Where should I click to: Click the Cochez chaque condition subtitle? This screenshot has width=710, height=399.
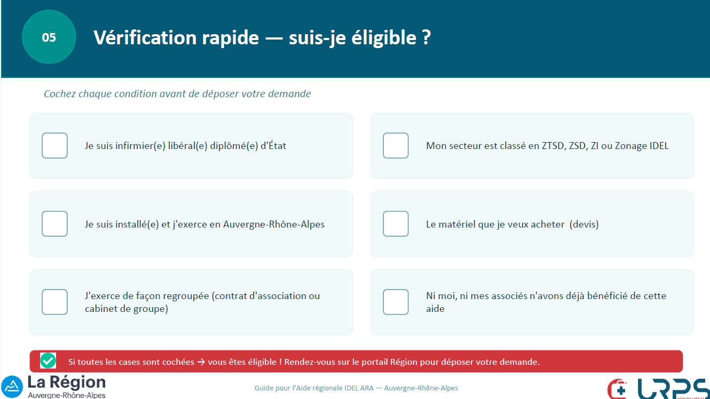click(x=177, y=94)
